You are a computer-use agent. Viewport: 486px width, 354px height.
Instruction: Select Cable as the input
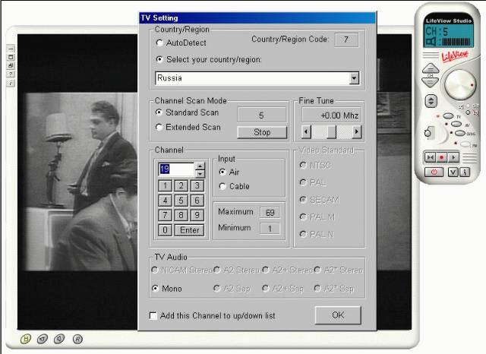click(222, 186)
